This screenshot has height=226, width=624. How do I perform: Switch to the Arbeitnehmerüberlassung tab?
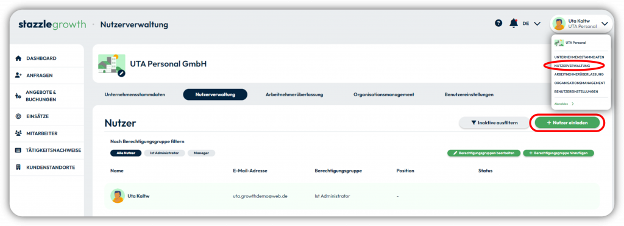294,94
